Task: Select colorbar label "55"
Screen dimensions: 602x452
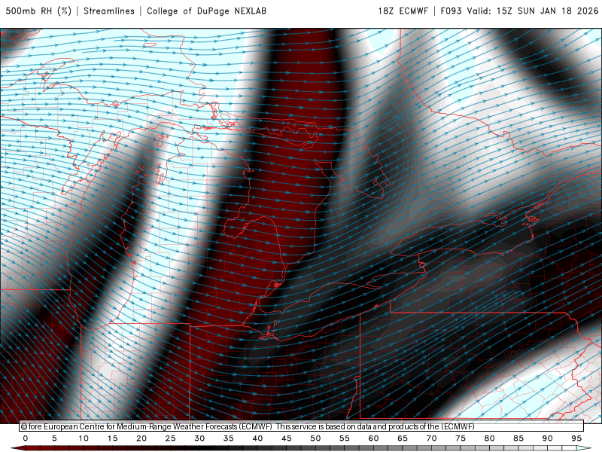Action: point(345,438)
